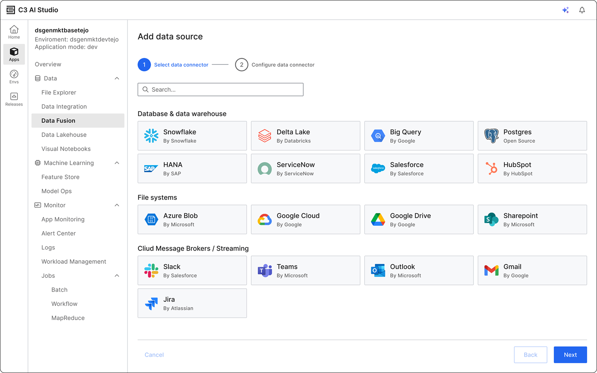This screenshot has width=597, height=373.
Task: Click the Cancel link
Action: point(154,355)
